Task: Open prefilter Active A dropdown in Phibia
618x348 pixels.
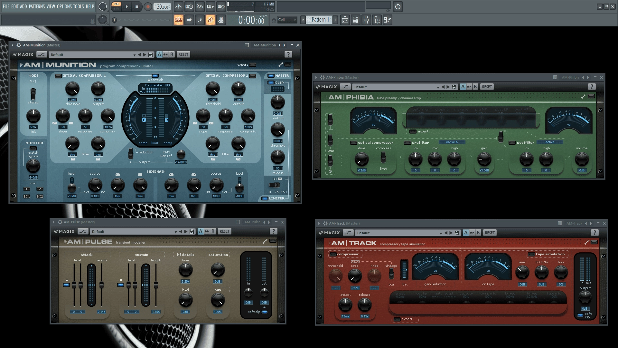Action: pos(452,142)
